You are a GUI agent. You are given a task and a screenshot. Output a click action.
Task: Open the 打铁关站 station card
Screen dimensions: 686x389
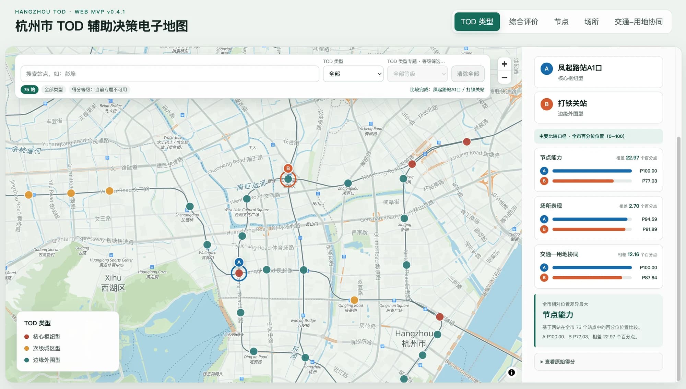(x=598, y=108)
